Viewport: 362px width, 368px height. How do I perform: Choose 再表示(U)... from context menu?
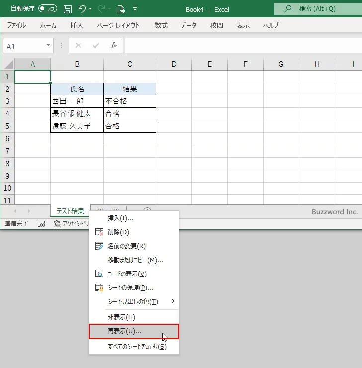(134, 331)
